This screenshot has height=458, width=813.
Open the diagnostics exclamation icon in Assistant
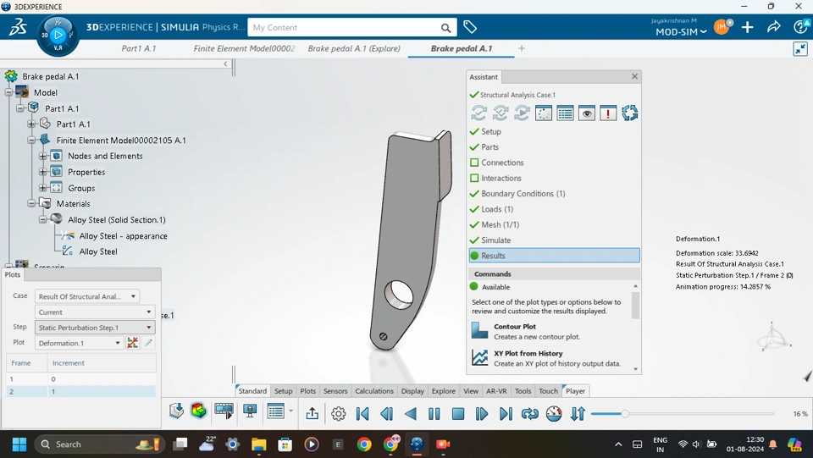pos(608,113)
